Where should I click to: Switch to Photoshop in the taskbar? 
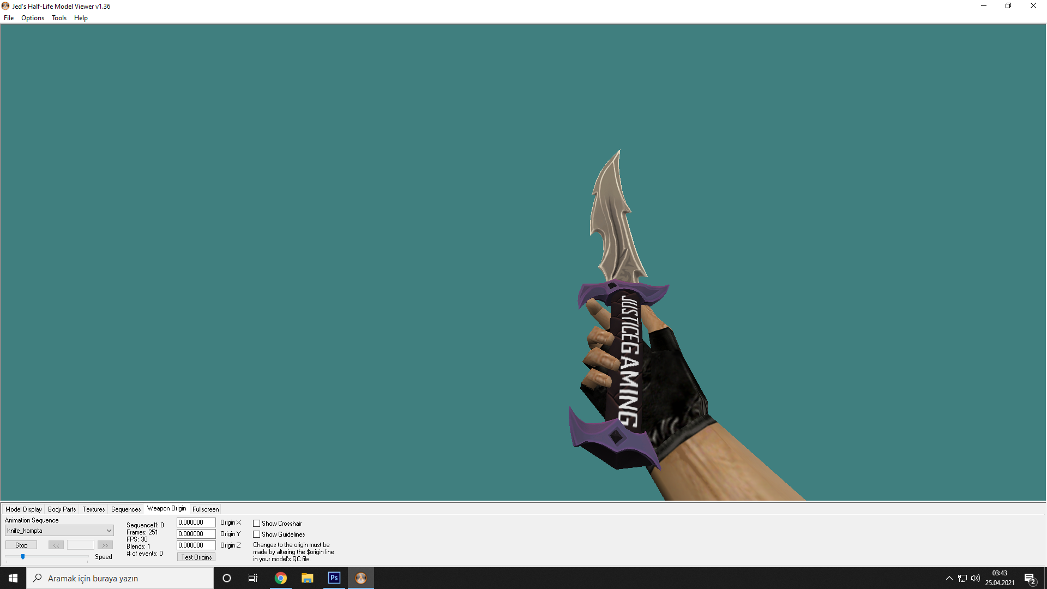(334, 578)
